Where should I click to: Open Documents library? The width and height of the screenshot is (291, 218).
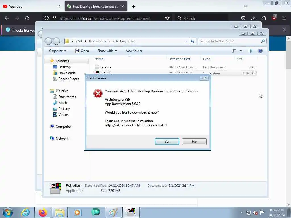[x=67, y=97]
